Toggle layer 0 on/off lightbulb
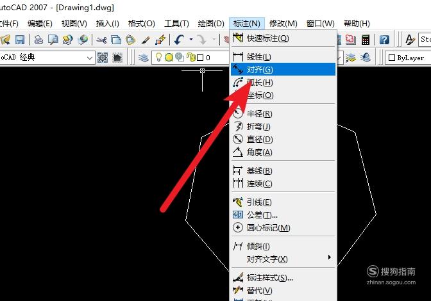The height and width of the screenshot is (301, 431). 158,57
